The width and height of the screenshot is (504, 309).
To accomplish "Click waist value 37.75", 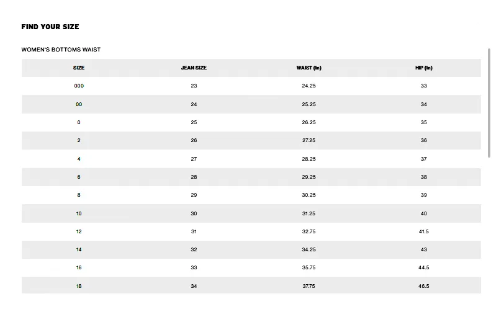I will [309, 286].
